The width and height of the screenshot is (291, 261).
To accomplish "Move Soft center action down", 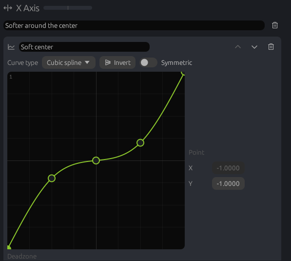I will click(x=254, y=47).
